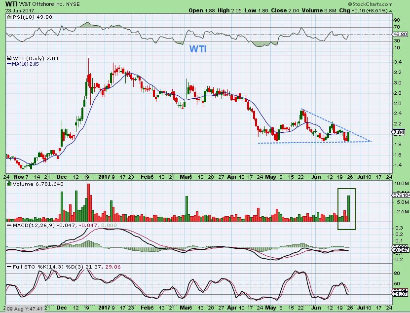Click the Low 1.86 value
The height and width of the screenshot is (313, 410).
[x=257, y=10]
